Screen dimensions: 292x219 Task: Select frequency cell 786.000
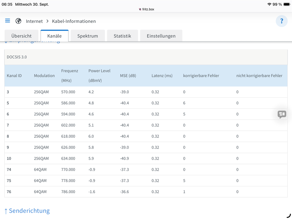tap(68, 192)
